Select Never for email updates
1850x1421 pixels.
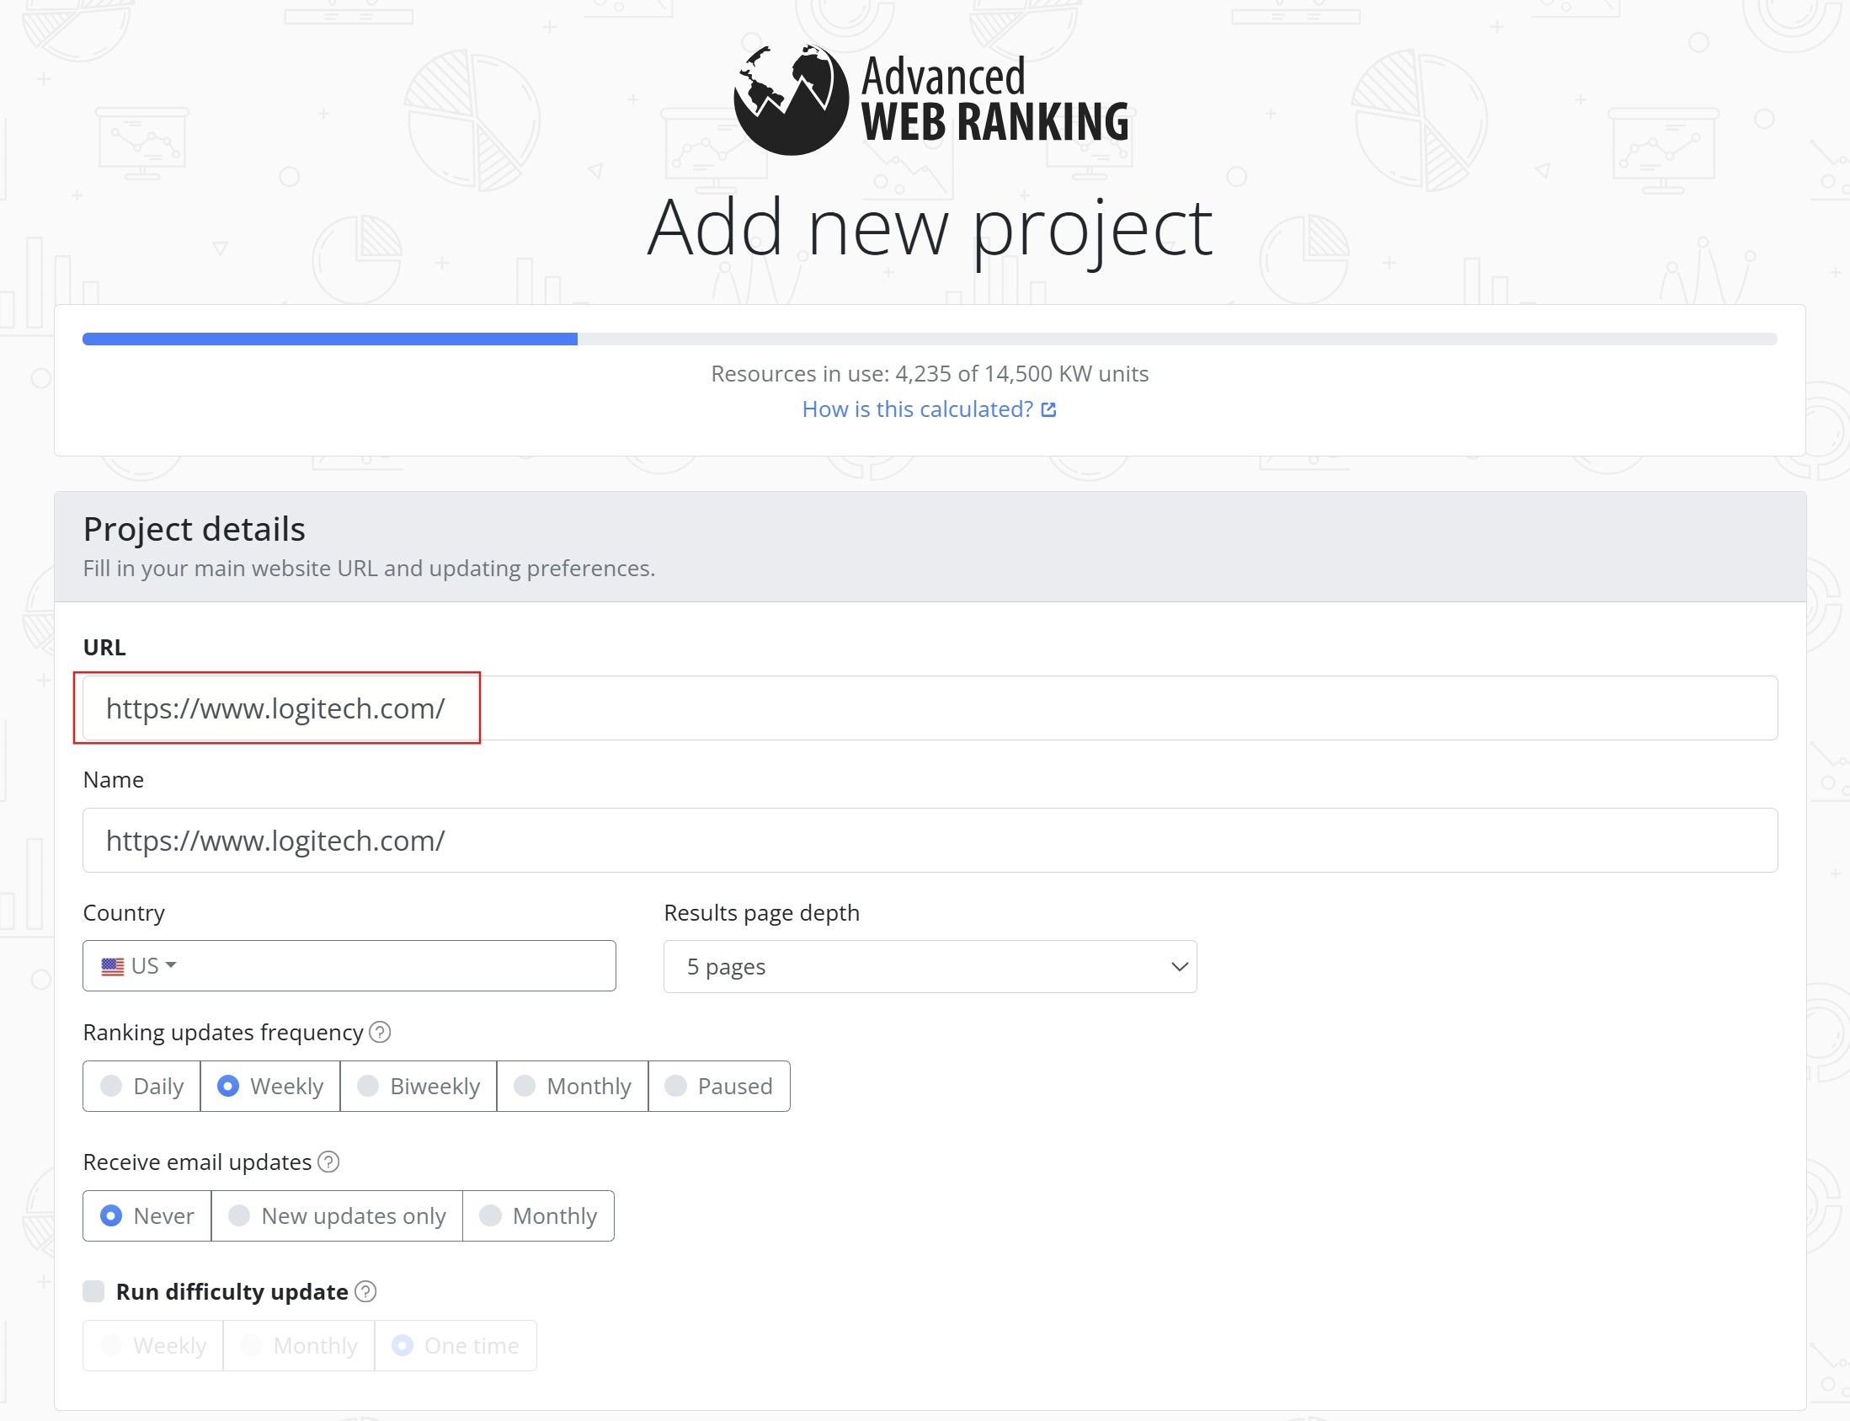click(147, 1215)
